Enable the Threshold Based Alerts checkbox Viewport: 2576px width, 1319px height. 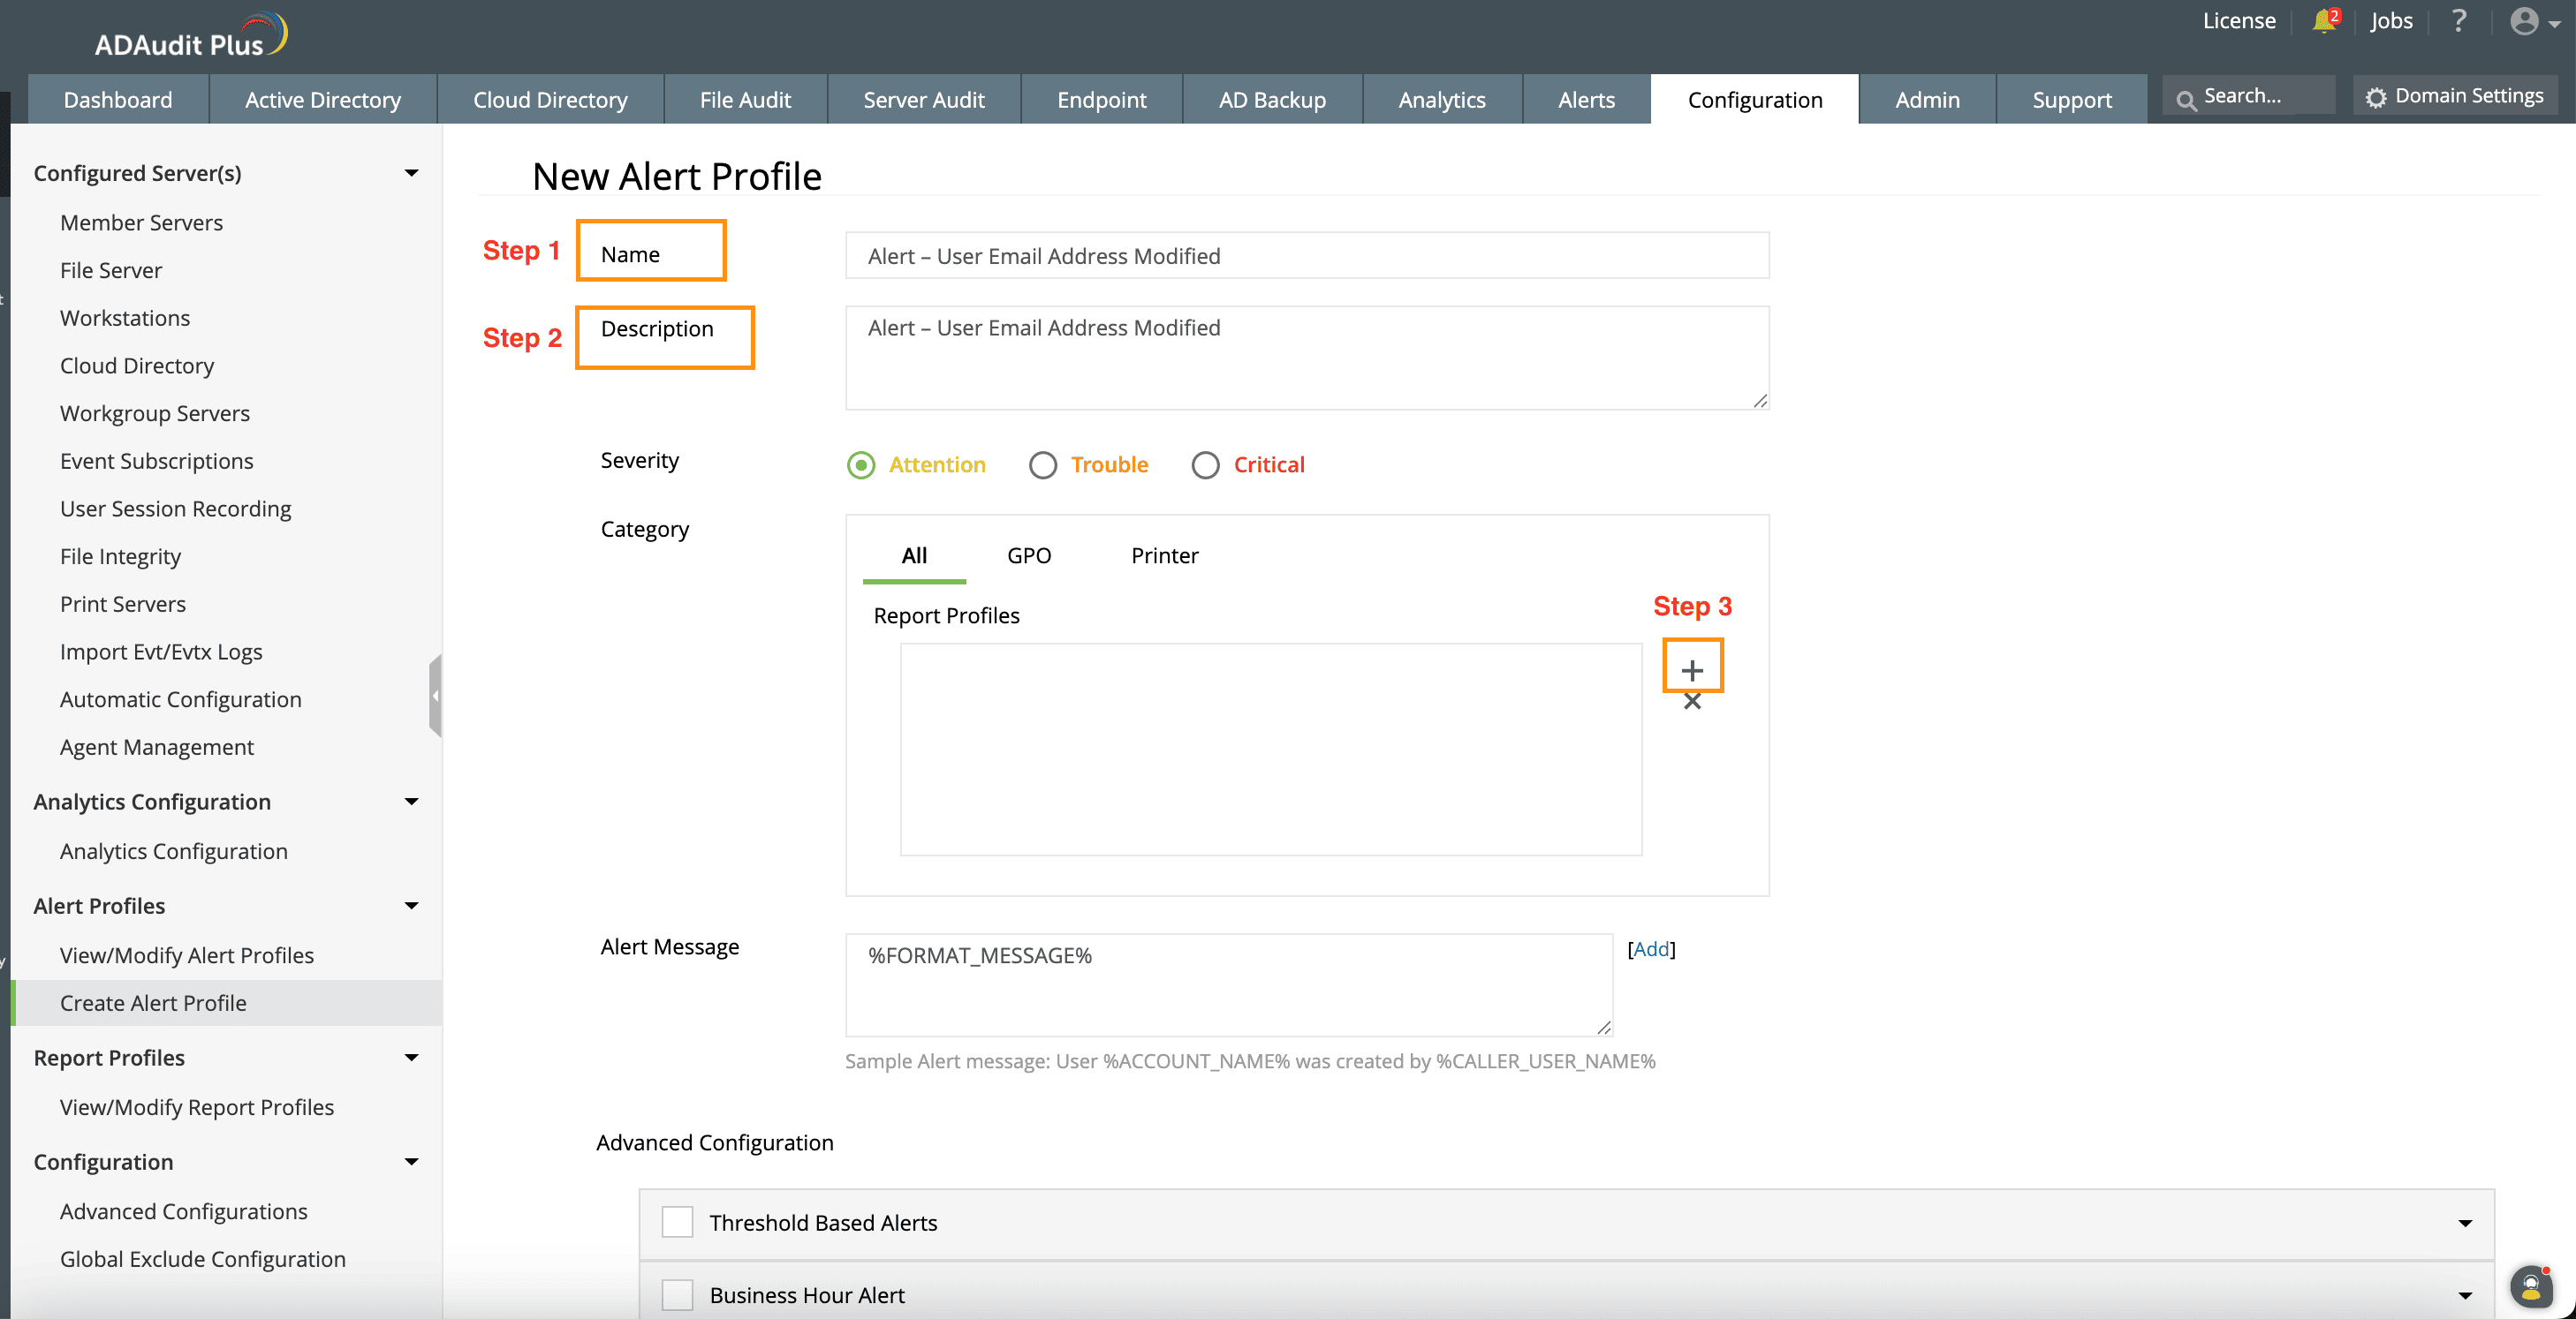pos(677,1222)
